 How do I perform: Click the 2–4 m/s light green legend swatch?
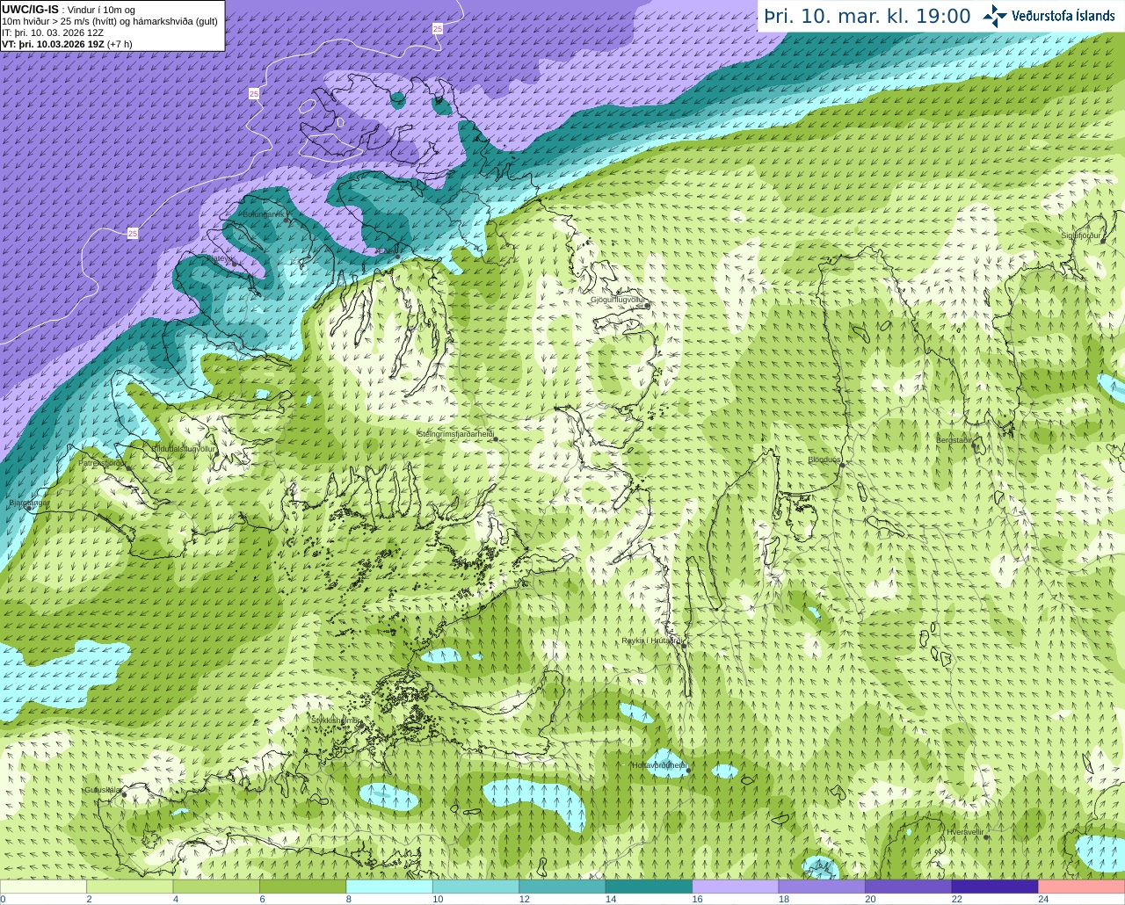pos(130,887)
